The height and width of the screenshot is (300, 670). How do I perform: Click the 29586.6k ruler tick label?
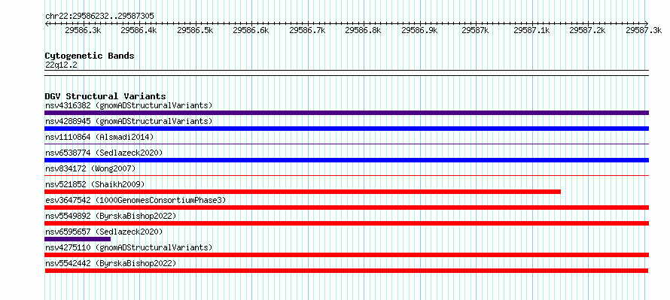click(251, 30)
